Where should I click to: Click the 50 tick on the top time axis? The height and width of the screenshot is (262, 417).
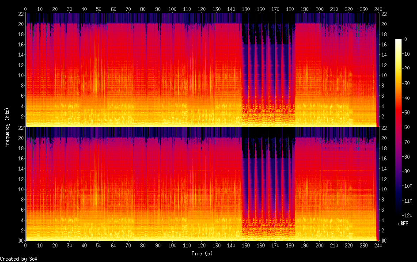coord(99,9)
